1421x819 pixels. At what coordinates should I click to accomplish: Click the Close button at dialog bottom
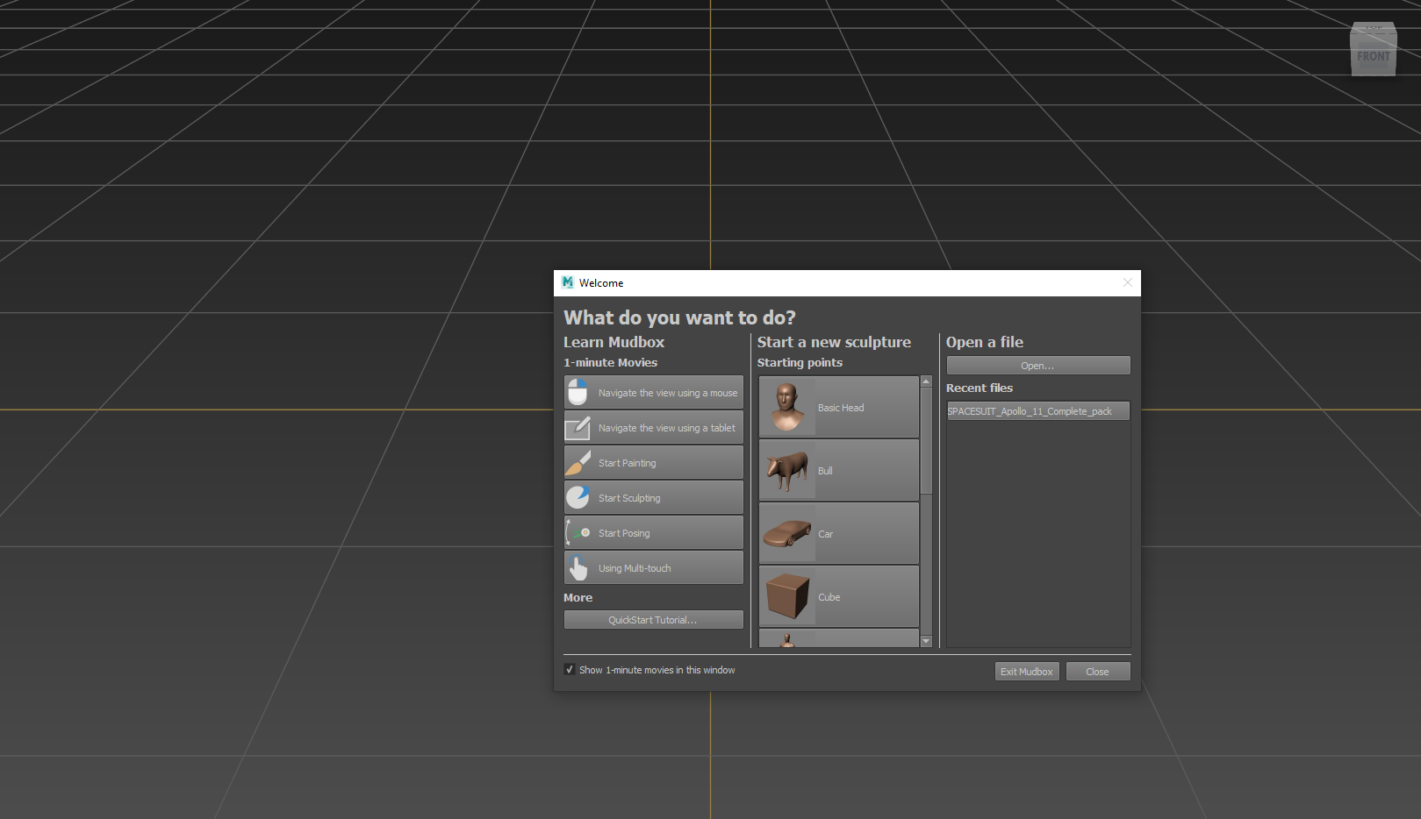pos(1098,672)
